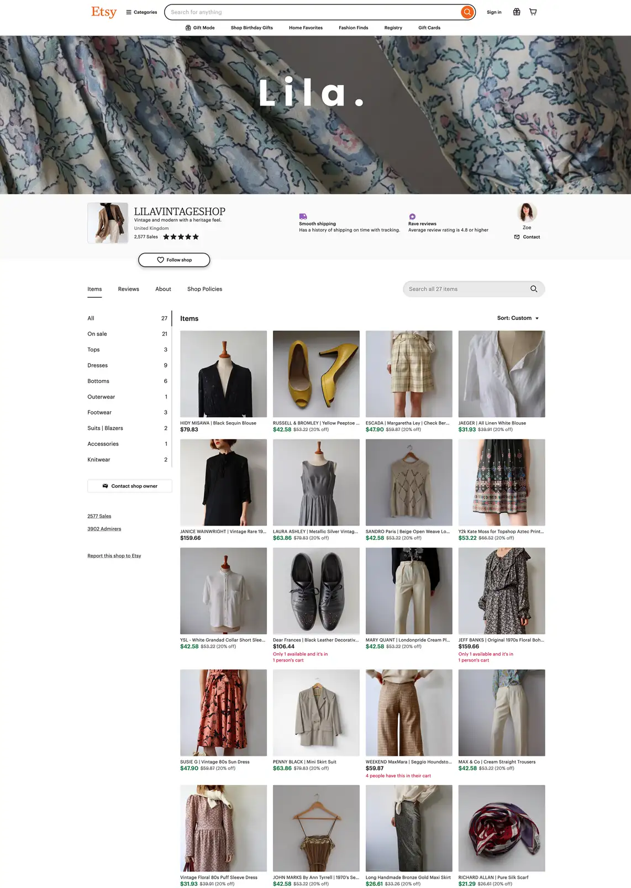Filter by Accessories section

[128, 444]
